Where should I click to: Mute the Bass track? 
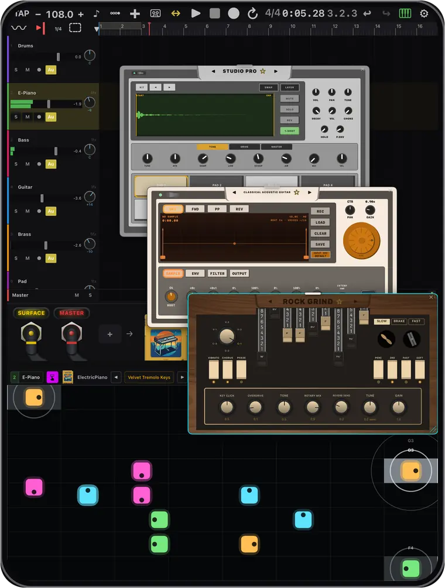pyautogui.click(x=28, y=164)
